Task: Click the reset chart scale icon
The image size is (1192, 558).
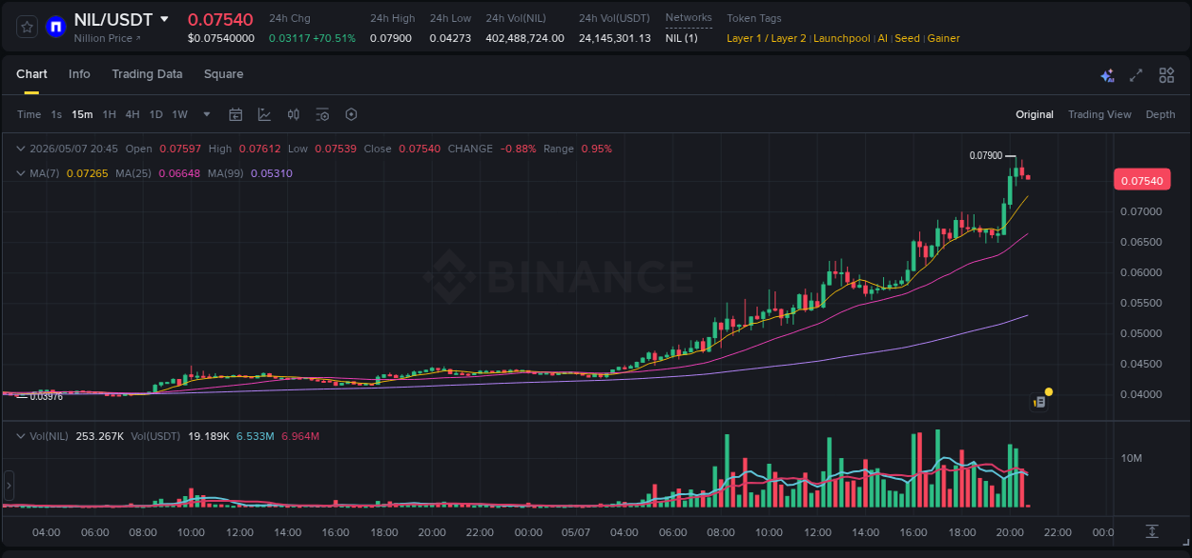Action: pyautogui.click(x=1152, y=530)
